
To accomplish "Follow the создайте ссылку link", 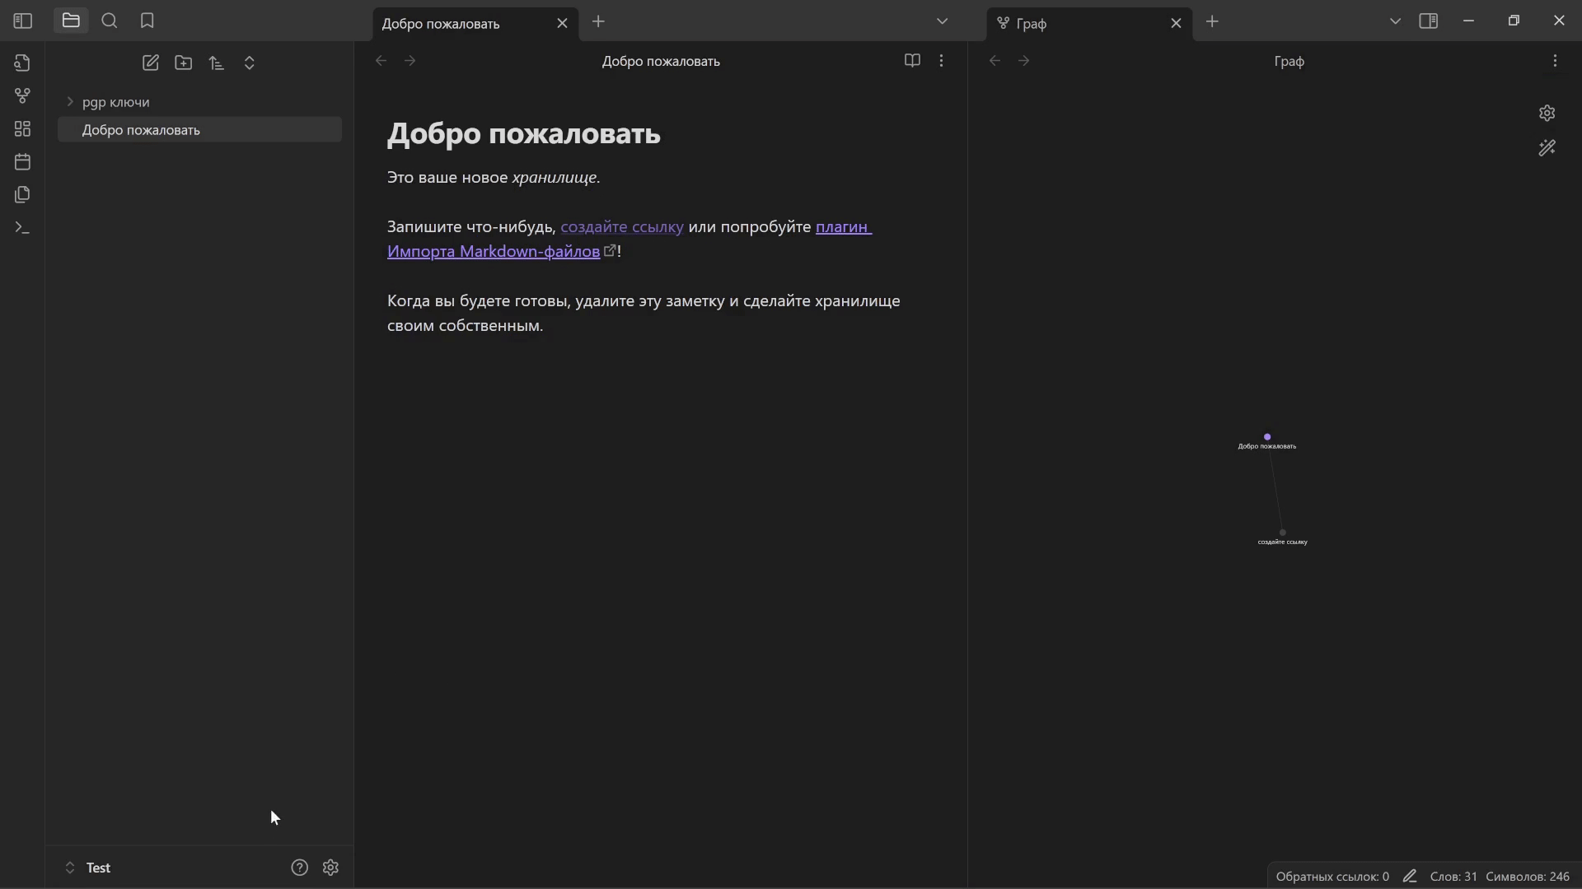I will coord(622,227).
